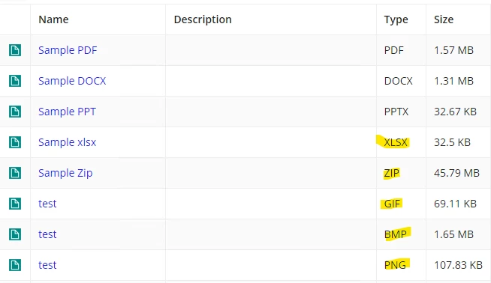Click the file icon beside Sample DOCX
491x283 pixels.
click(x=15, y=81)
